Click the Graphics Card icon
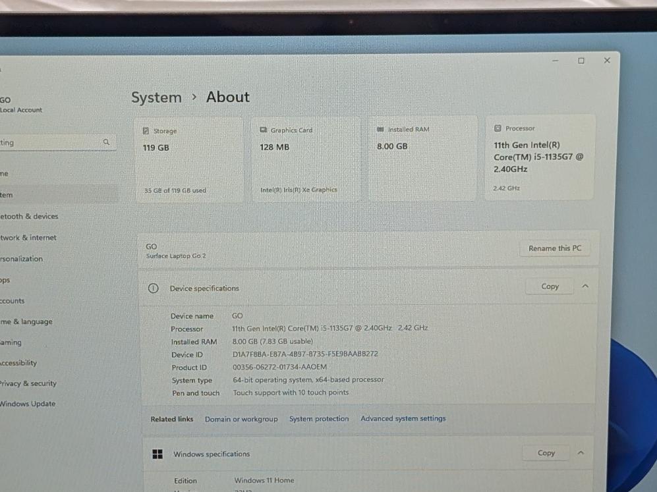The image size is (657, 492). click(263, 130)
